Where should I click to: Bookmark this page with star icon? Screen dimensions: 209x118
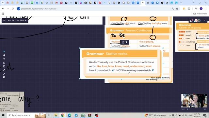point(177,9)
